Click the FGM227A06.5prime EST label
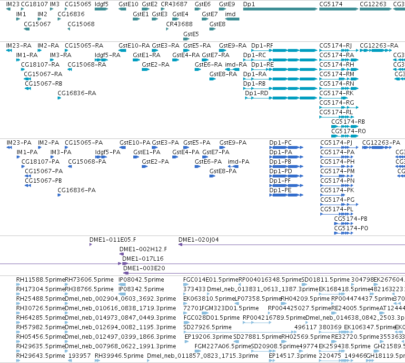 pos(223,346)
